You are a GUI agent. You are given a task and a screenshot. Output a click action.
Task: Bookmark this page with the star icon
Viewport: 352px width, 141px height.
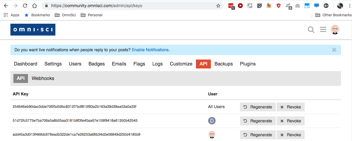(218, 6)
